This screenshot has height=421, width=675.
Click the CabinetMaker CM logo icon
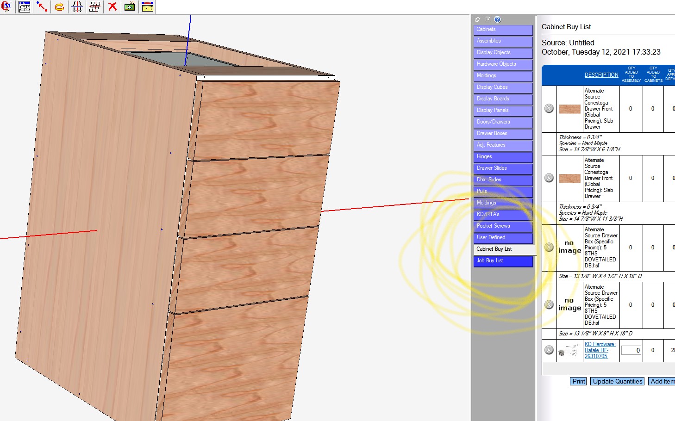(x=6, y=6)
